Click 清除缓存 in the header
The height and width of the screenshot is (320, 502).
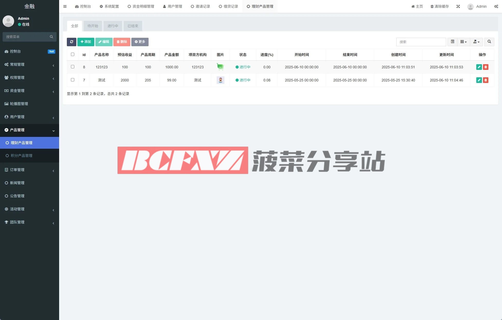(440, 6)
